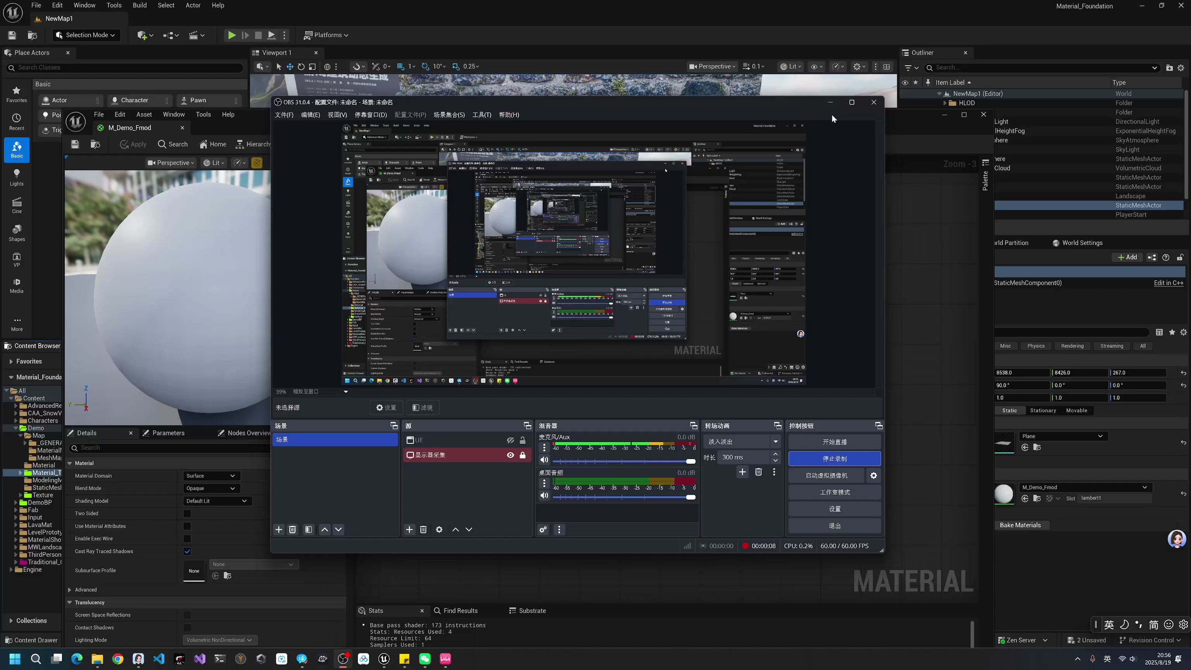Image resolution: width=1191 pixels, height=670 pixels.
Task: Open OBS 工具(T) menu
Action: (481, 115)
